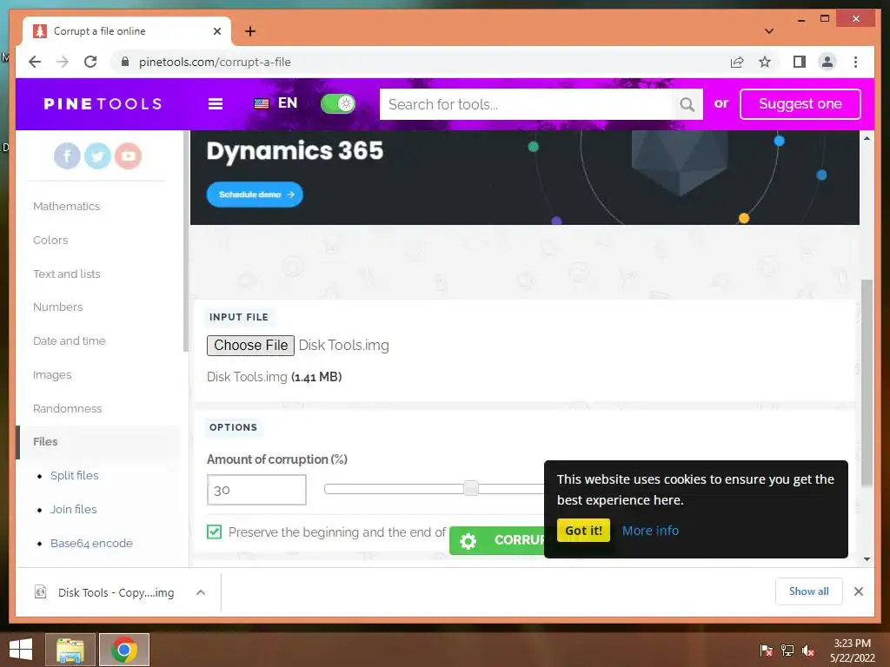The height and width of the screenshot is (667, 890).
Task: Open the Chrome profile avatar
Action: click(x=827, y=62)
